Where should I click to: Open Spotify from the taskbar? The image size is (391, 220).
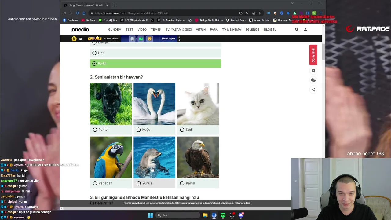223,215
